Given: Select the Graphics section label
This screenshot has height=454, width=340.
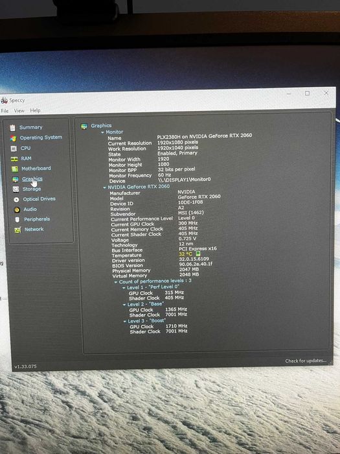Looking at the screenshot, I should pos(32,179).
